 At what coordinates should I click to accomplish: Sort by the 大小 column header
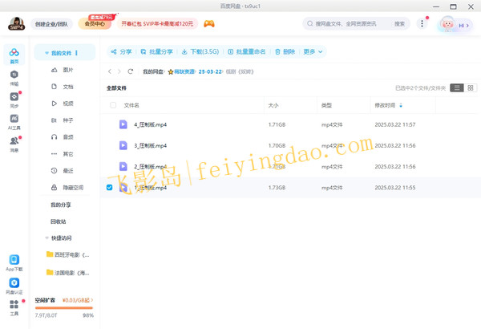(273, 105)
